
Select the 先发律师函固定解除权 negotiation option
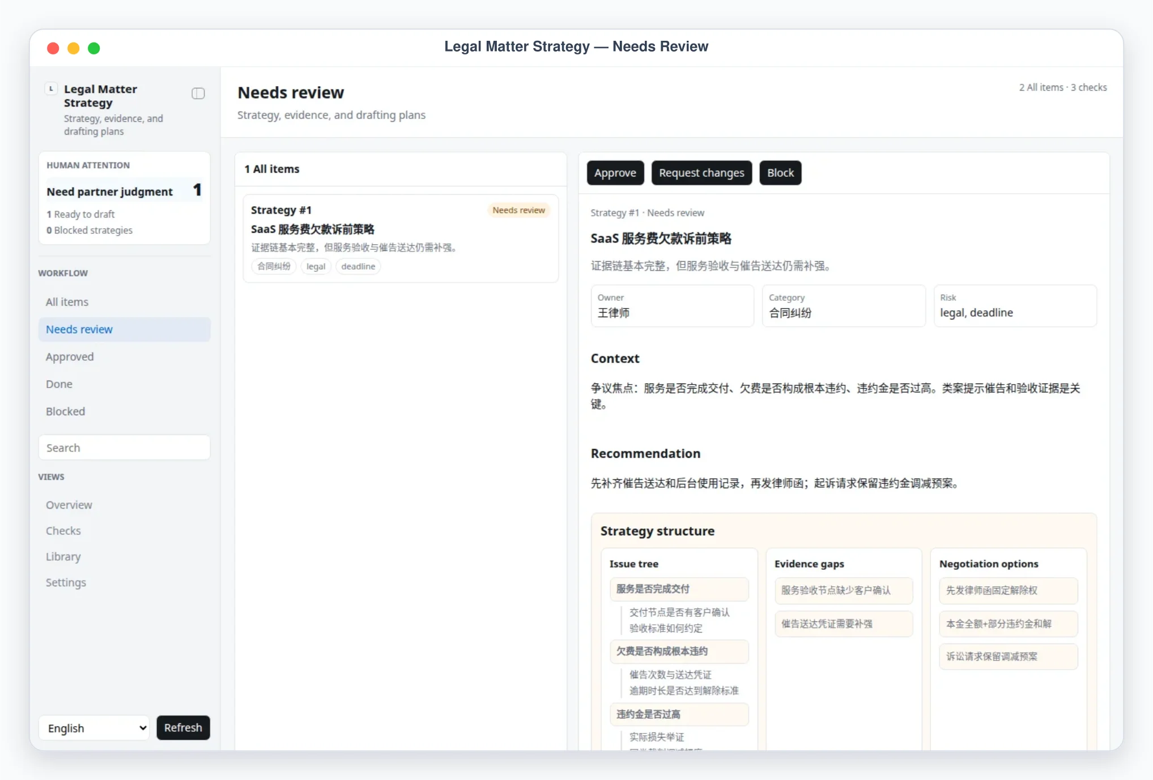(1008, 590)
